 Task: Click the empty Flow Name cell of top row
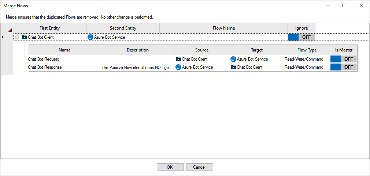point(224,37)
